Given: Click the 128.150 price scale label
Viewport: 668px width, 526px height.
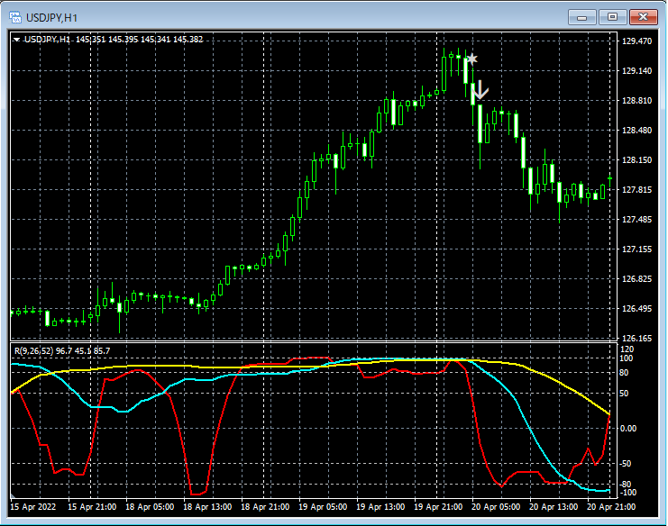Looking at the screenshot, I should pyautogui.click(x=636, y=160).
